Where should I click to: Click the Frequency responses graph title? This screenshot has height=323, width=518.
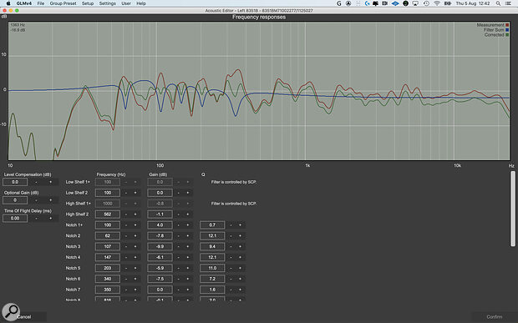pyautogui.click(x=259, y=18)
